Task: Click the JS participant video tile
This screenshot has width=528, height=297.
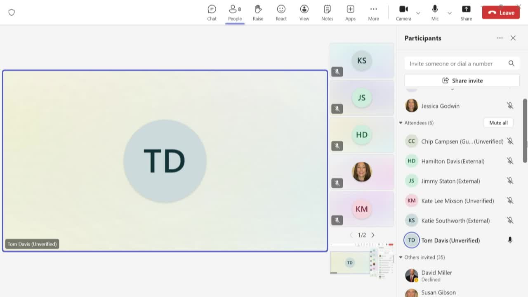Action: (362, 97)
